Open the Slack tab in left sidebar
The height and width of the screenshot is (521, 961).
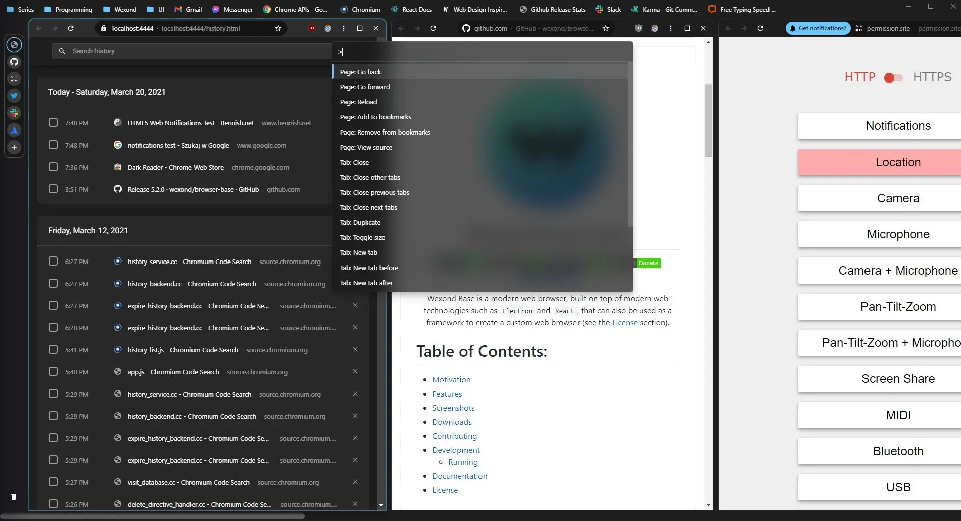pyautogui.click(x=14, y=113)
